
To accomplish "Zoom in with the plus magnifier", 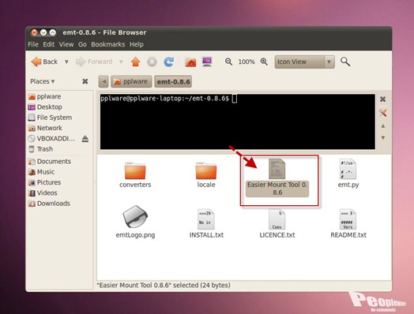I will tap(264, 62).
